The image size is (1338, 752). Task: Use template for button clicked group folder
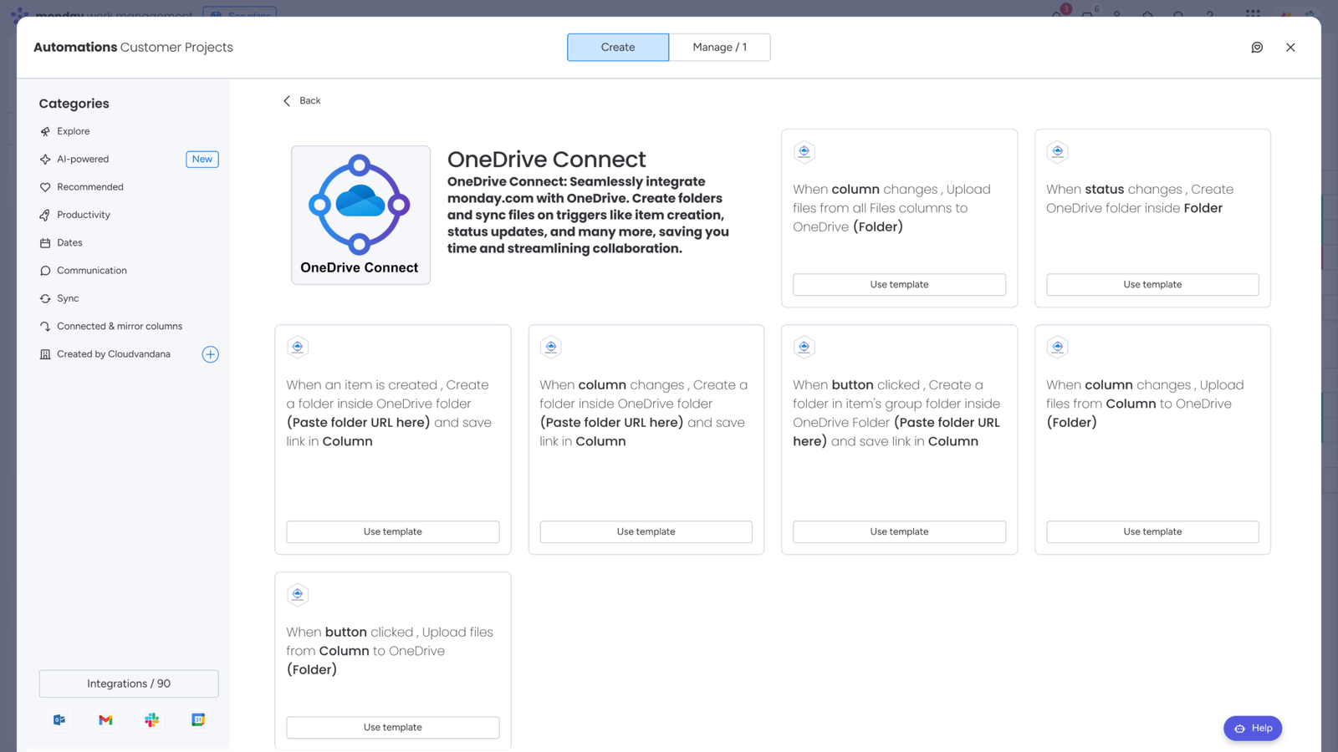[x=899, y=531]
